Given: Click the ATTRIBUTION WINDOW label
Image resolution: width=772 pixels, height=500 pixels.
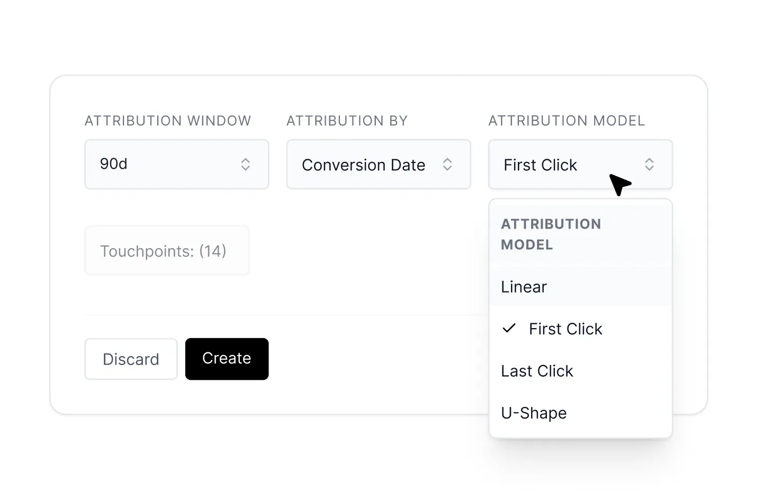Looking at the screenshot, I should 167,121.
